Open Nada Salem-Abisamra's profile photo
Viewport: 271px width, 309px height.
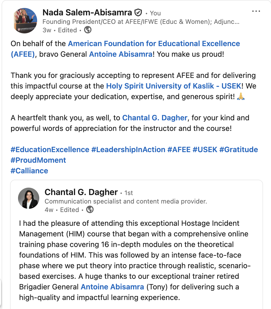coord(25,21)
